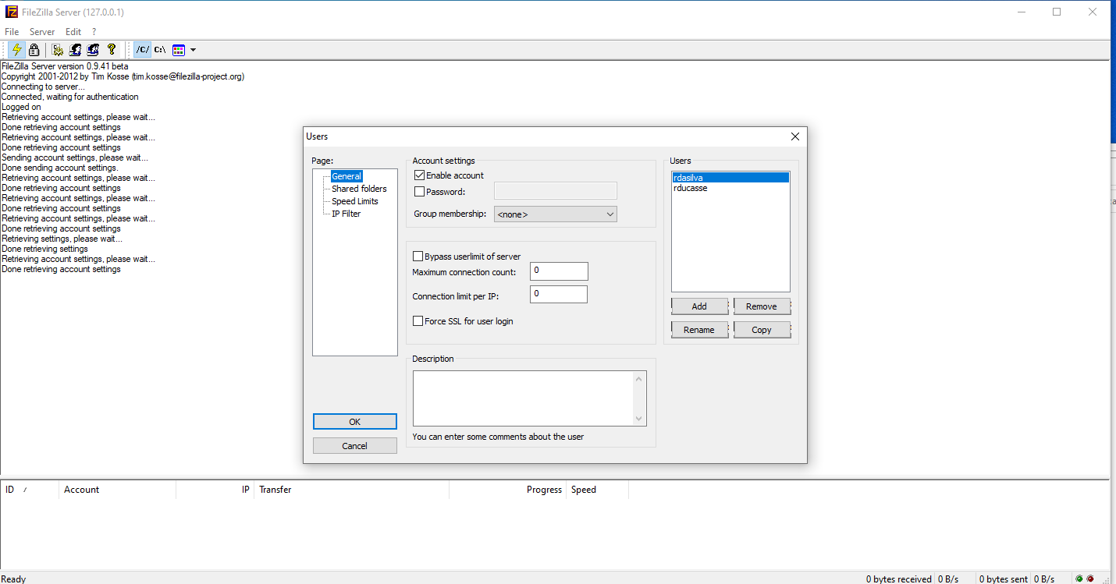This screenshot has width=1116, height=584.
Task: Click Speed column header
Action: [597, 490]
